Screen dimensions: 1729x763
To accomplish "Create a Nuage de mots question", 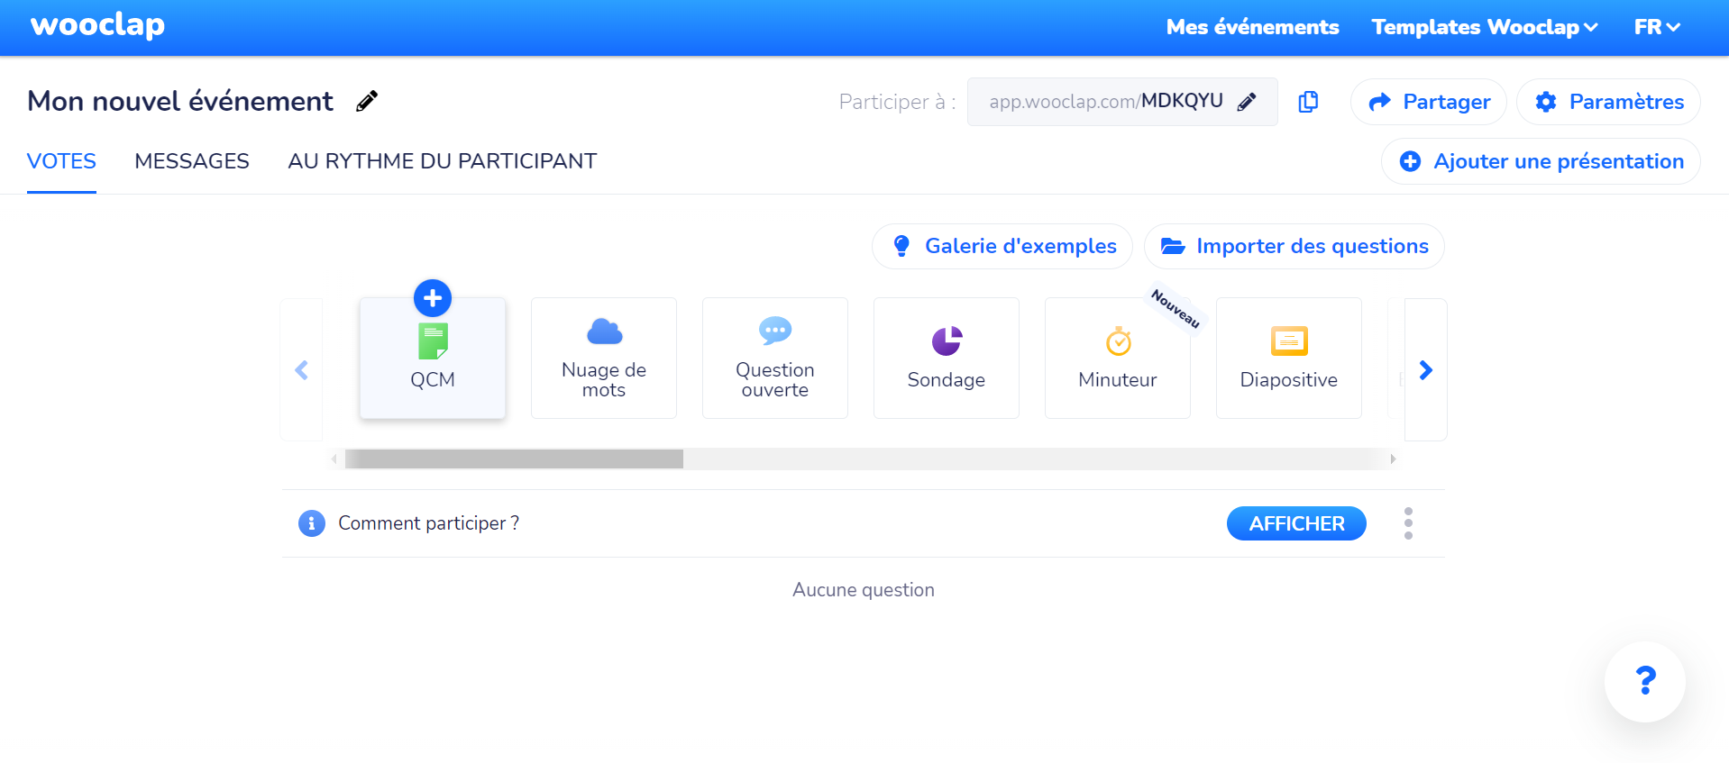I will coord(603,358).
